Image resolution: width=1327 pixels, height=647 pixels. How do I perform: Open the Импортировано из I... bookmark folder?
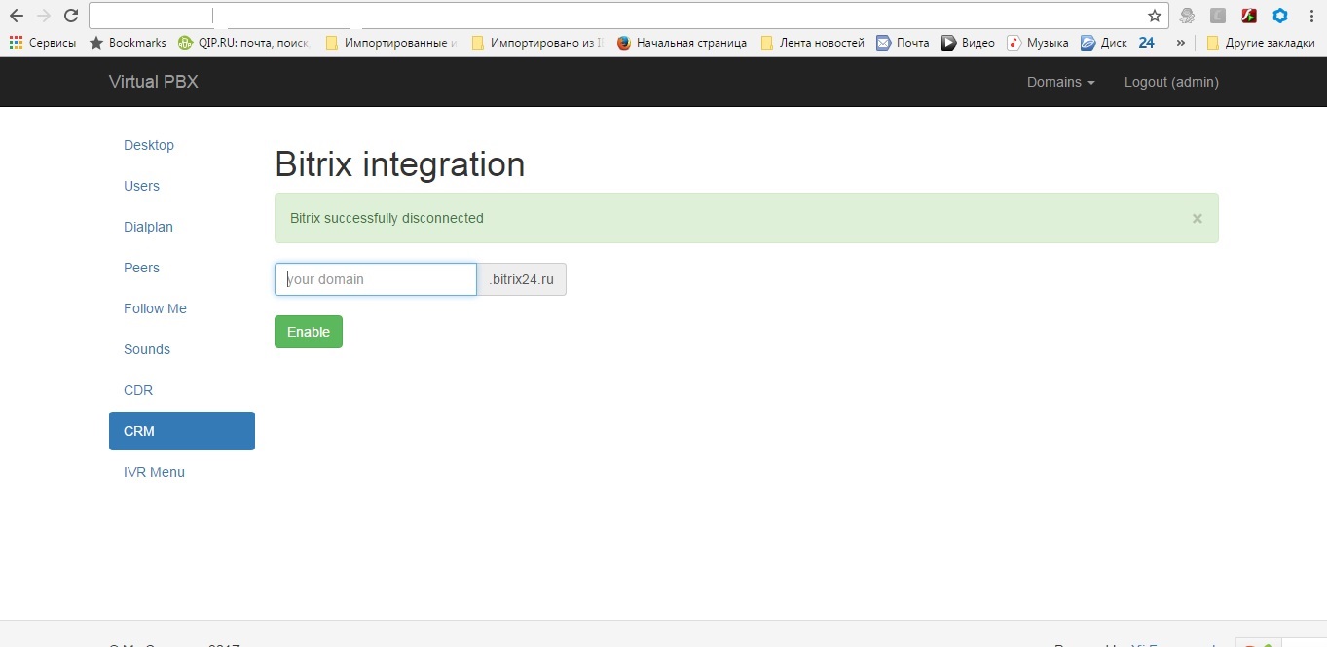[537, 43]
